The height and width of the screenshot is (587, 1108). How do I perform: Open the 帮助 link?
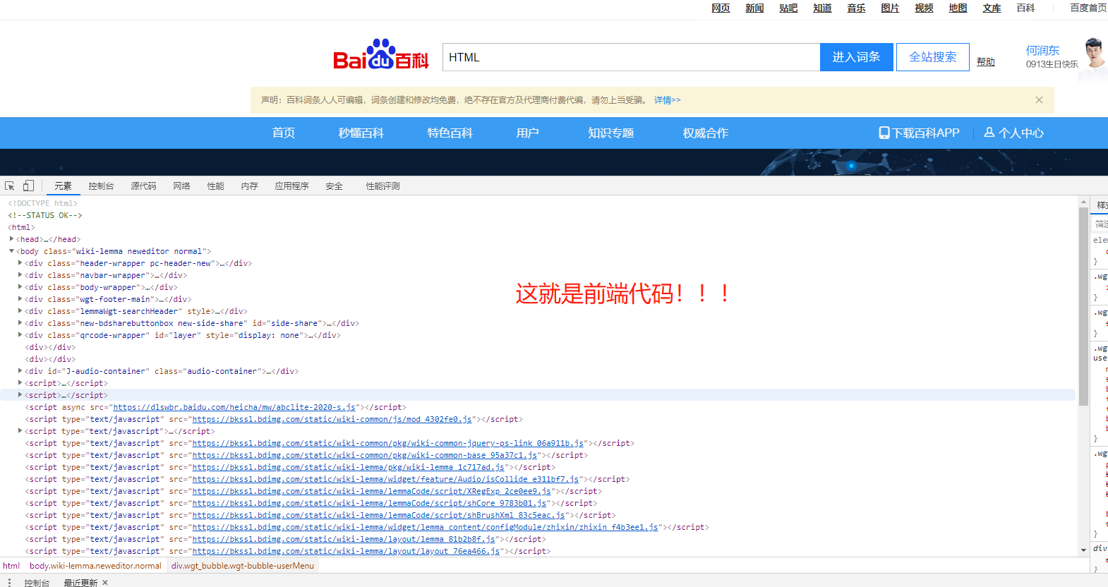[x=985, y=62]
